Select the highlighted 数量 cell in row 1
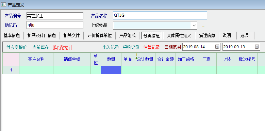Viewport: 265px width, 131px height. tap(111, 70)
